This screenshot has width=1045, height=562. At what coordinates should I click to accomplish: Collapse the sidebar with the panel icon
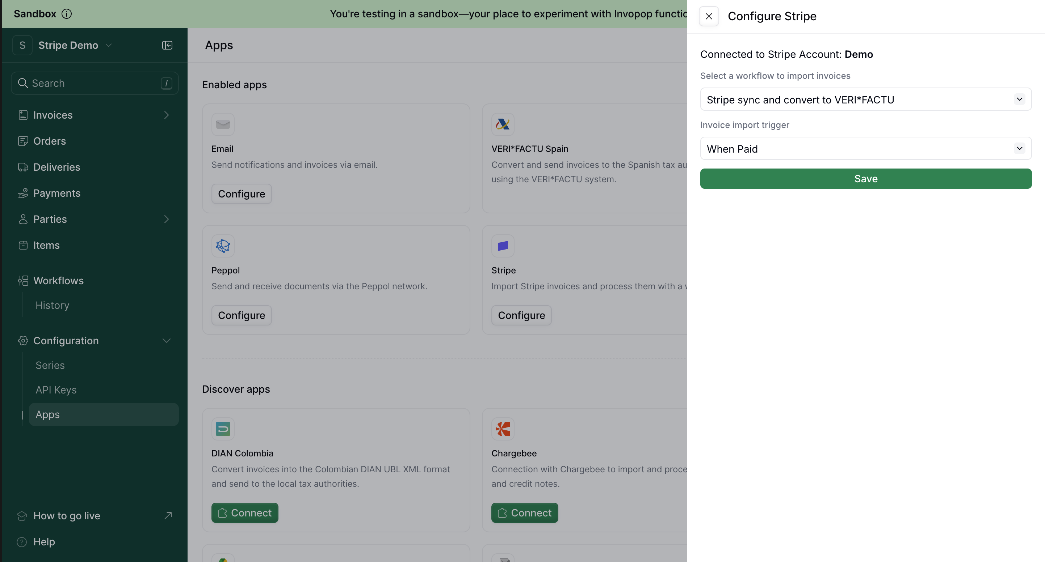(x=167, y=45)
